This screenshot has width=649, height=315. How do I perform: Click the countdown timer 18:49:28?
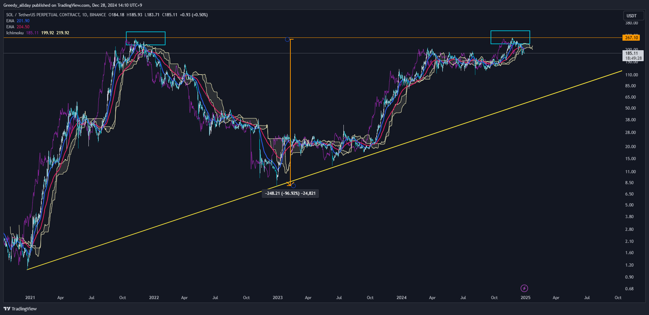(x=633, y=58)
